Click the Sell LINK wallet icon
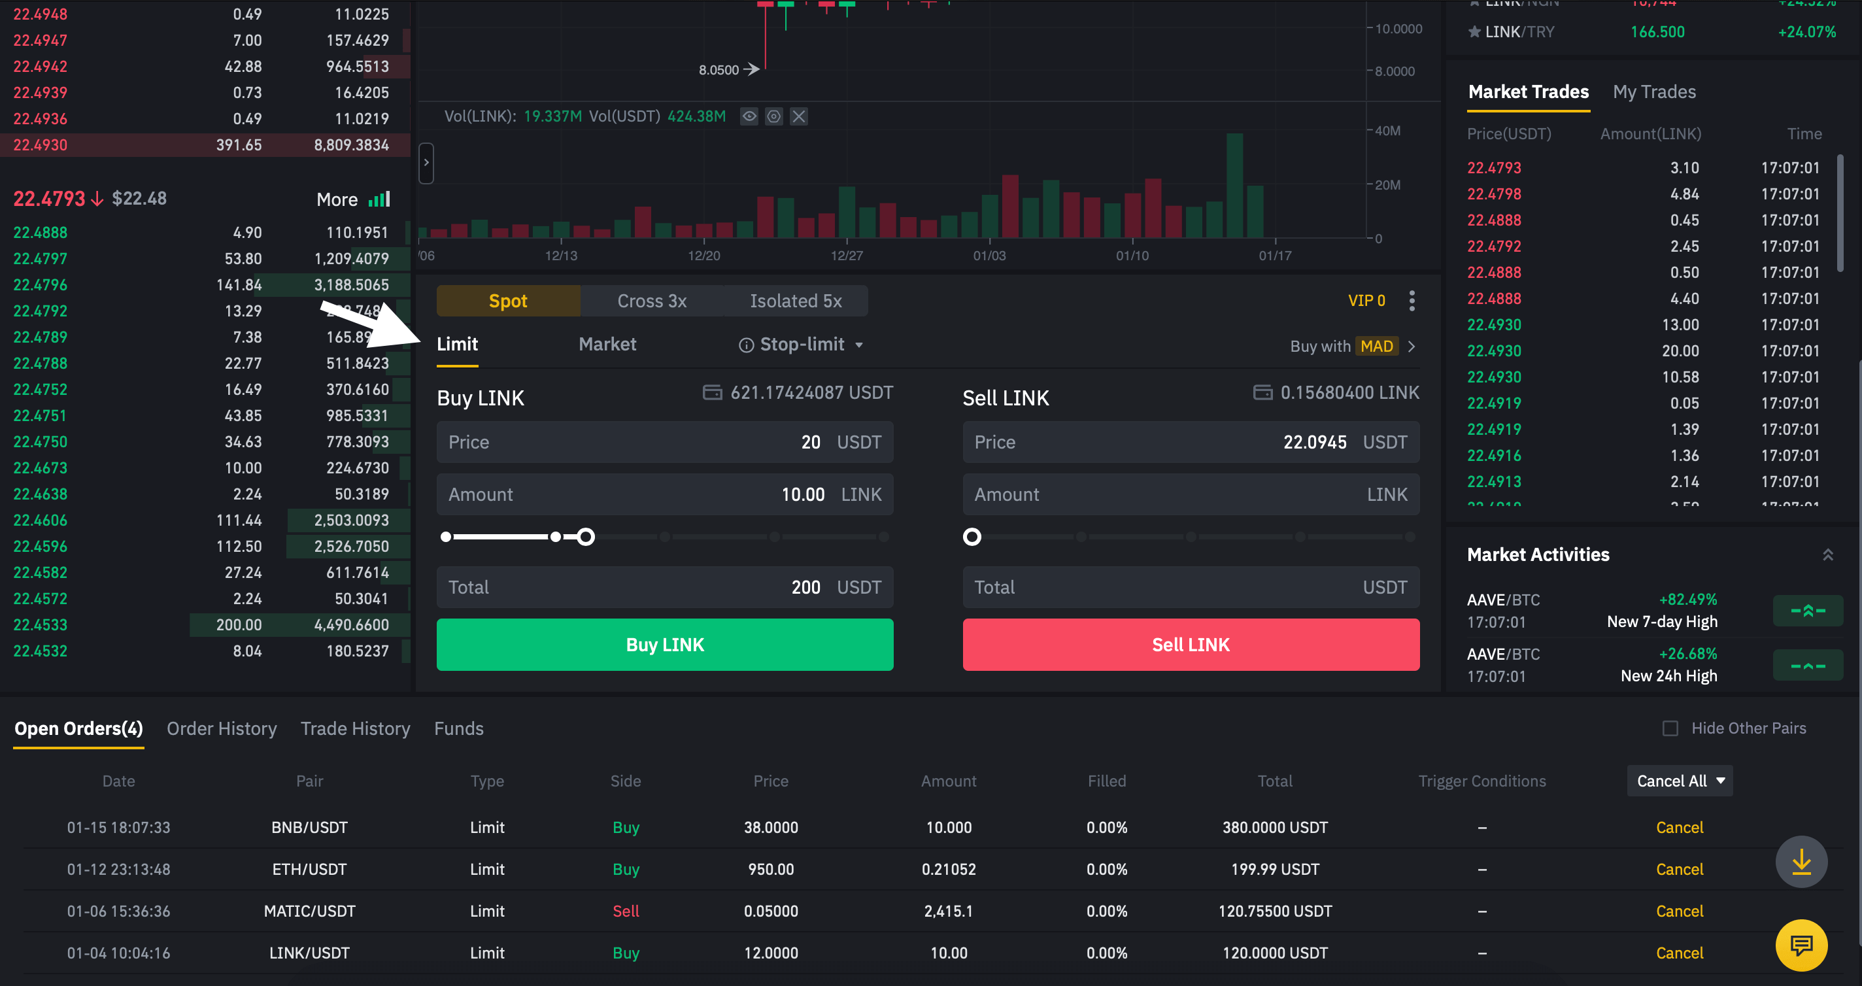This screenshot has height=986, width=1862. [1262, 392]
